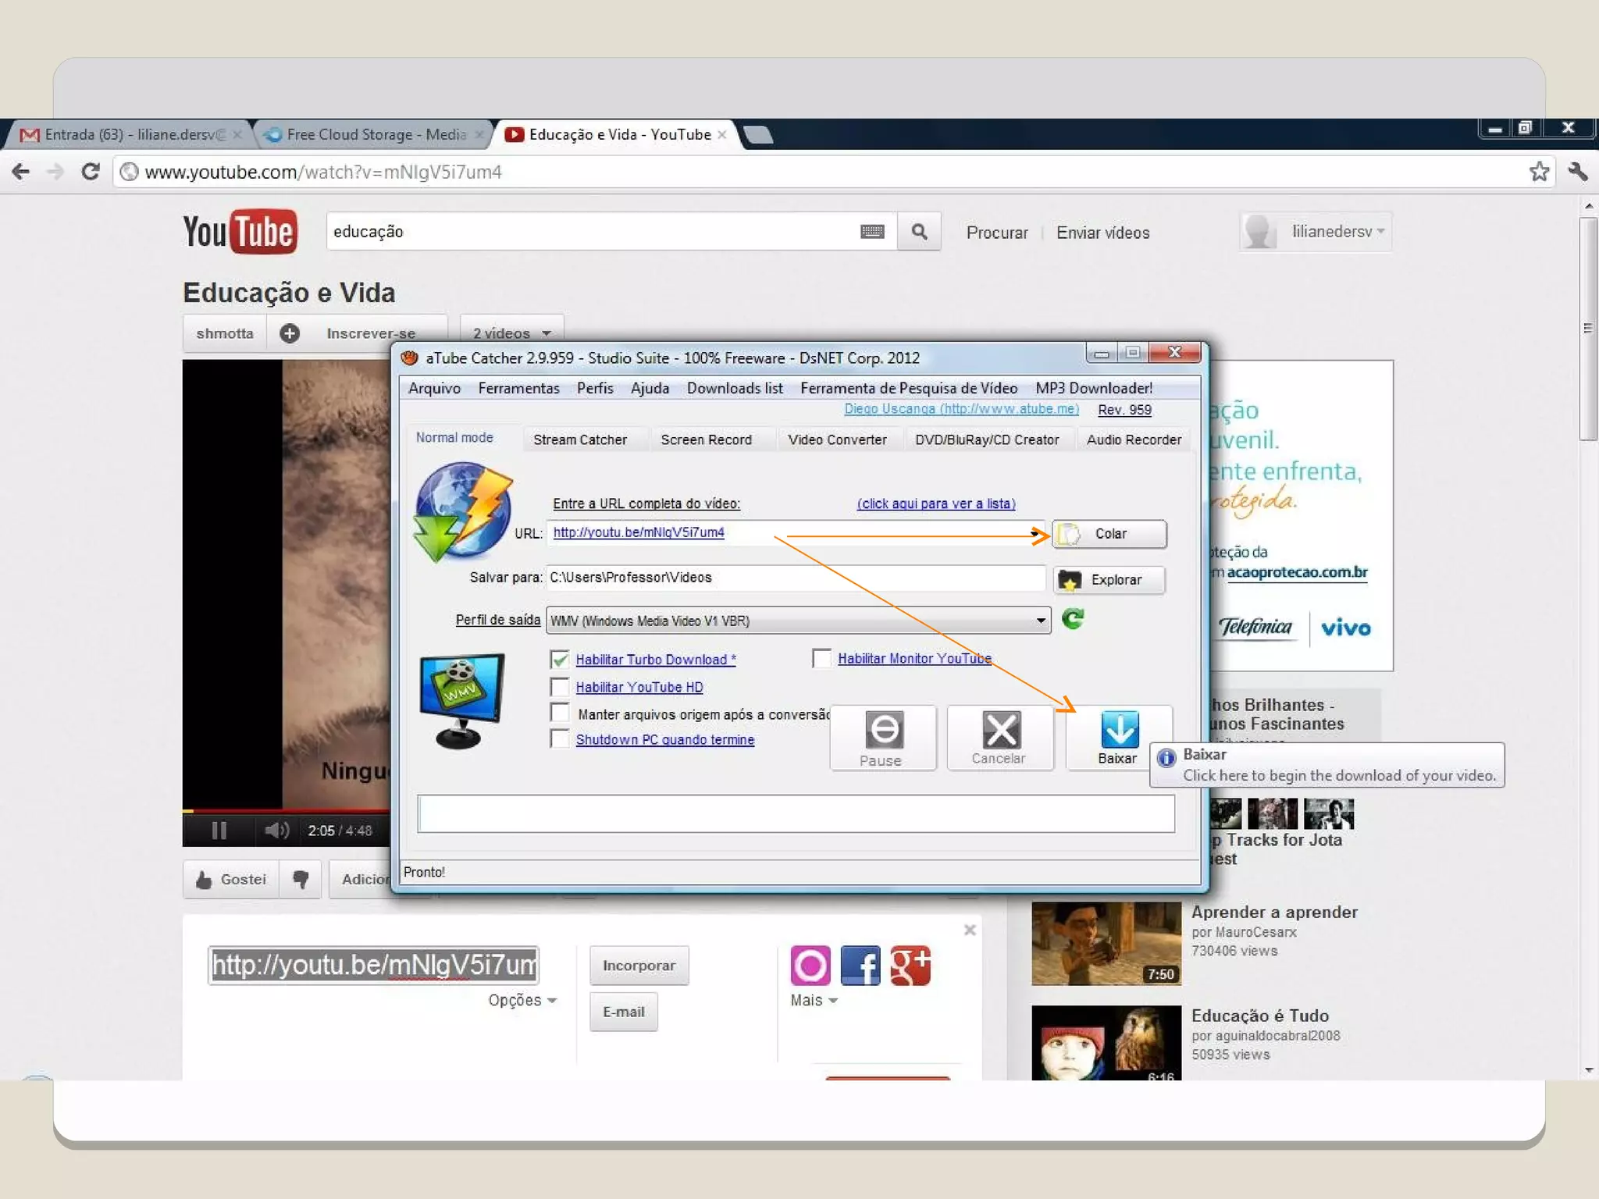Open the Ferramentas menu in aTube Catcher
This screenshot has height=1199, width=1599.
(x=518, y=388)
